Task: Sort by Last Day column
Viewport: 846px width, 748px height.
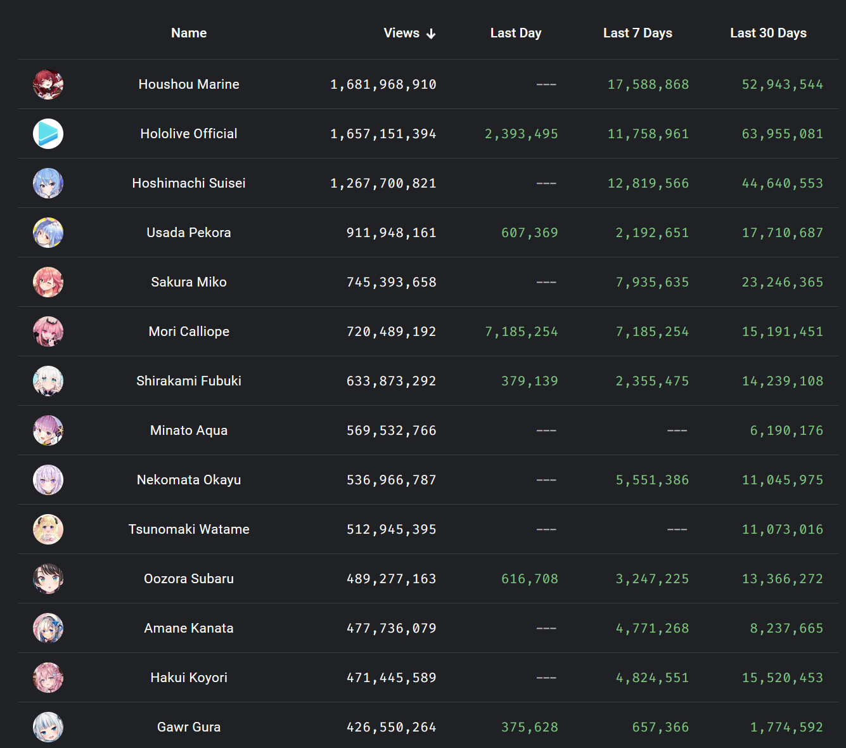Action: click(516, 33)
